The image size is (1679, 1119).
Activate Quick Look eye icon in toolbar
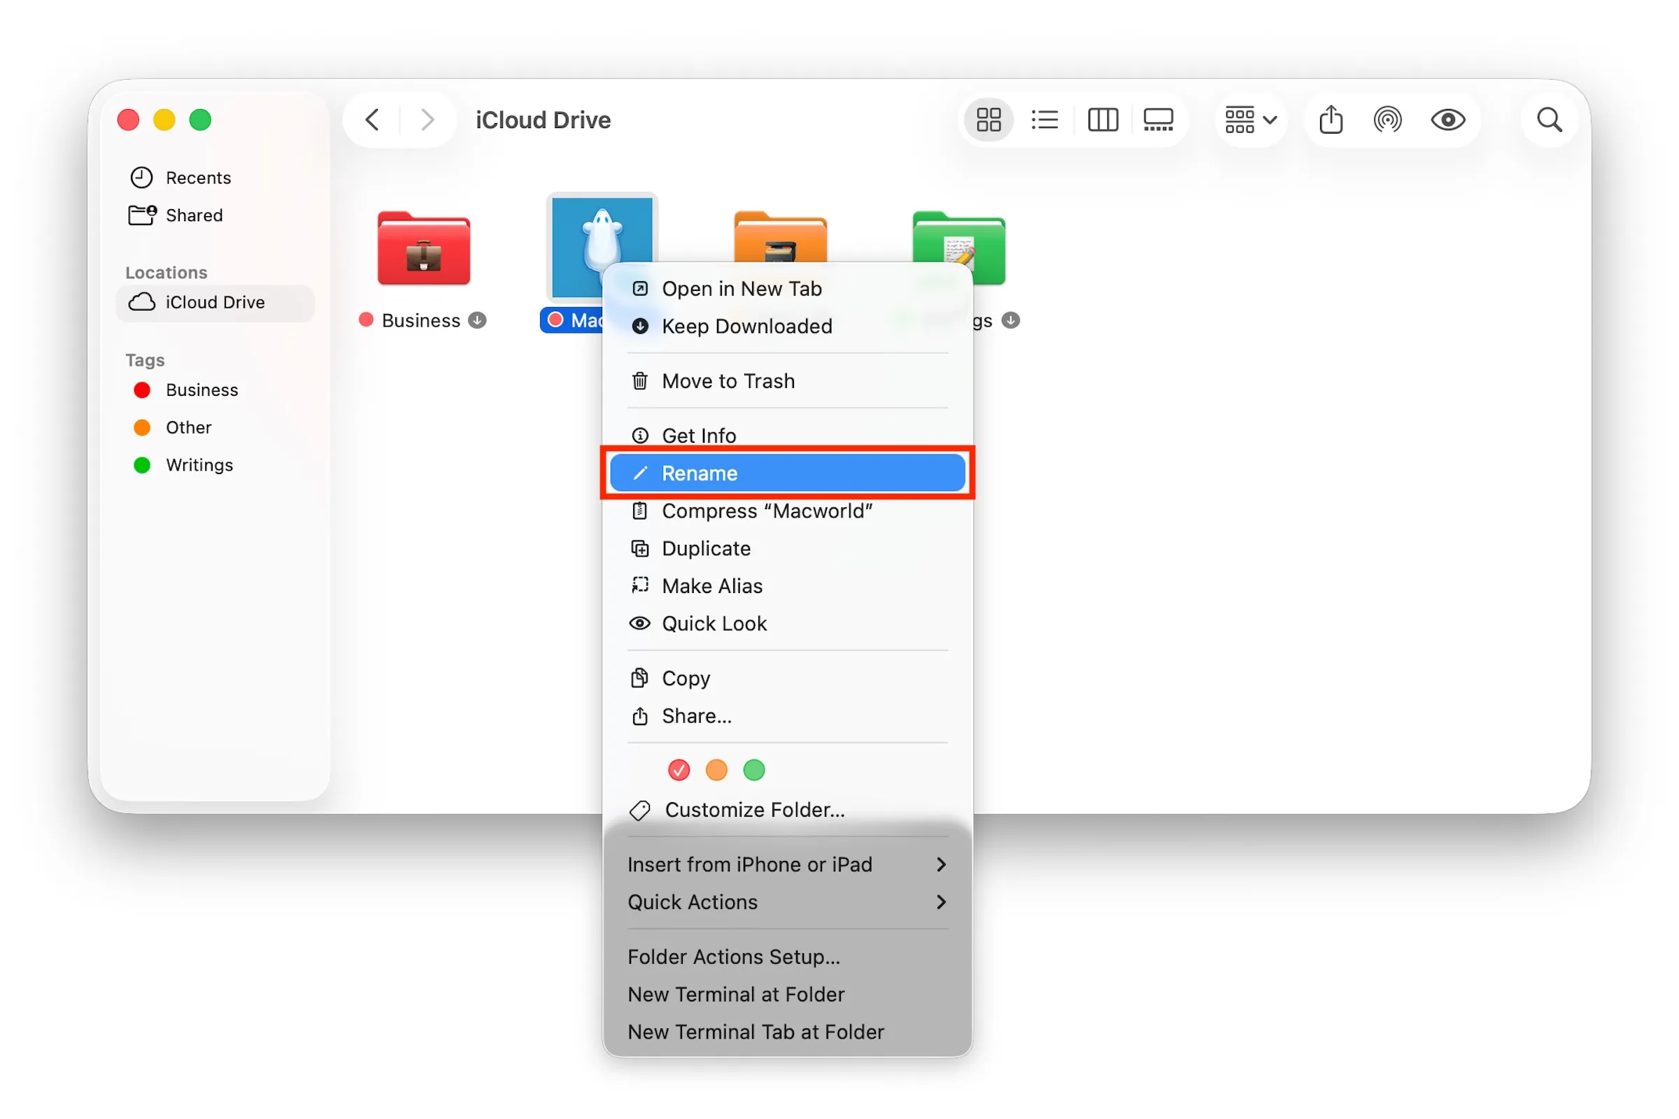1448,119
